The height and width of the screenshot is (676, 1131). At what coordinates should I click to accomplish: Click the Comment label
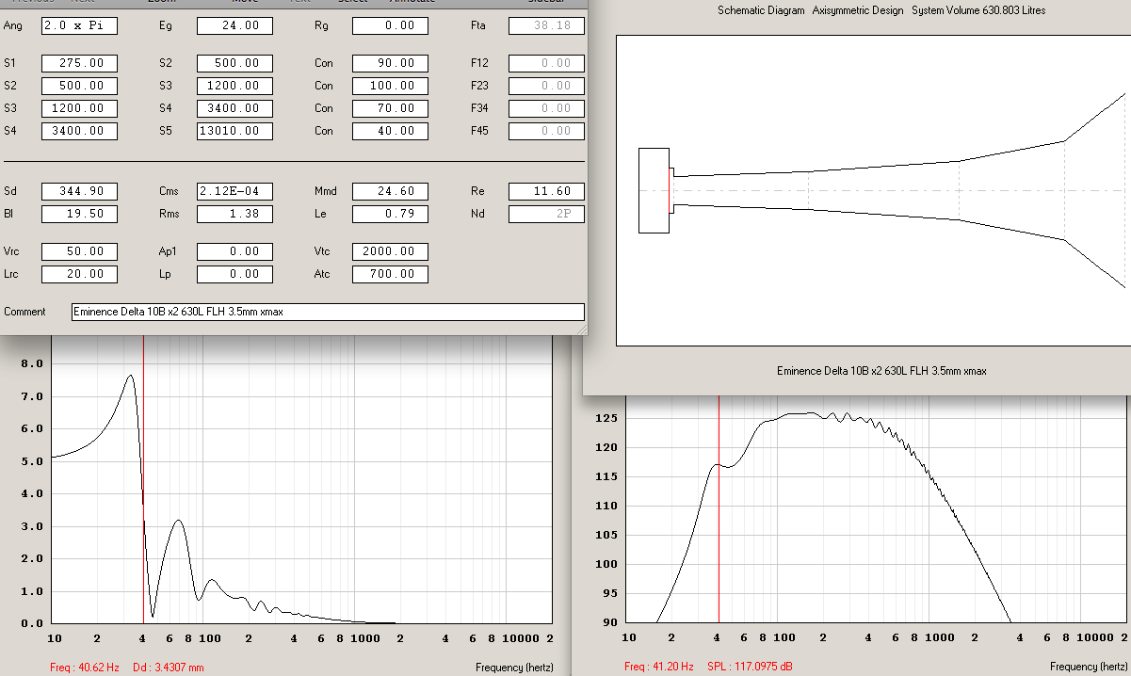(25, 312)
